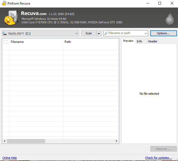Click the drive icon in drive selector
178x161 pixels.
tap(5, 34)
